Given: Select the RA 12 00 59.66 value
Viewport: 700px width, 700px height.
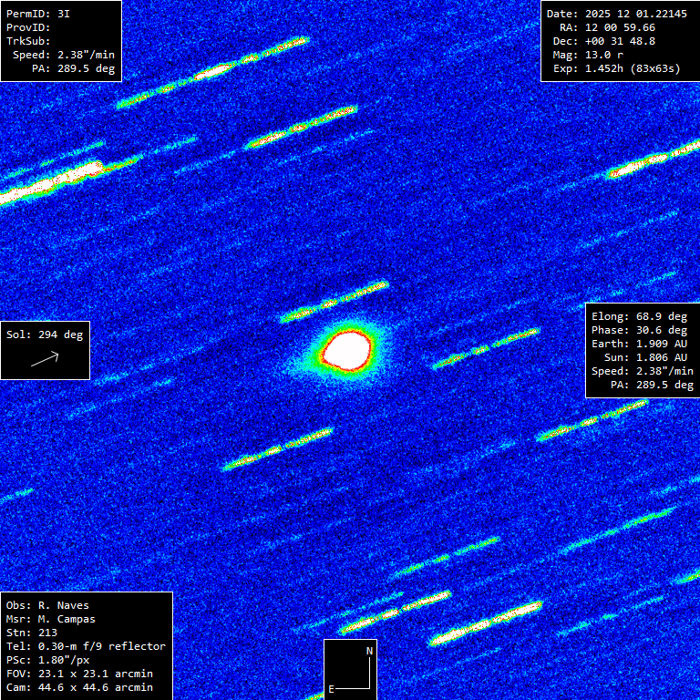Looking at the screenshot, I should 607,27.
